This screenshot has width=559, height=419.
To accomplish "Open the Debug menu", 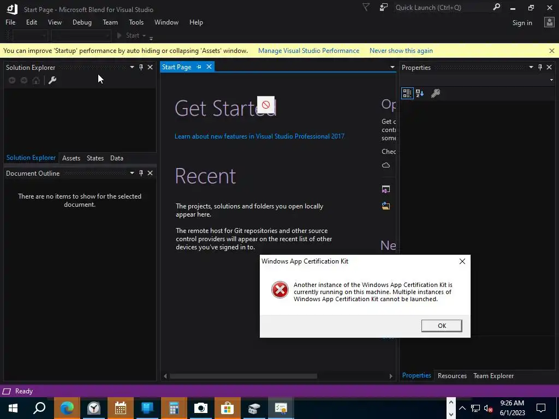I will (82, 22).
